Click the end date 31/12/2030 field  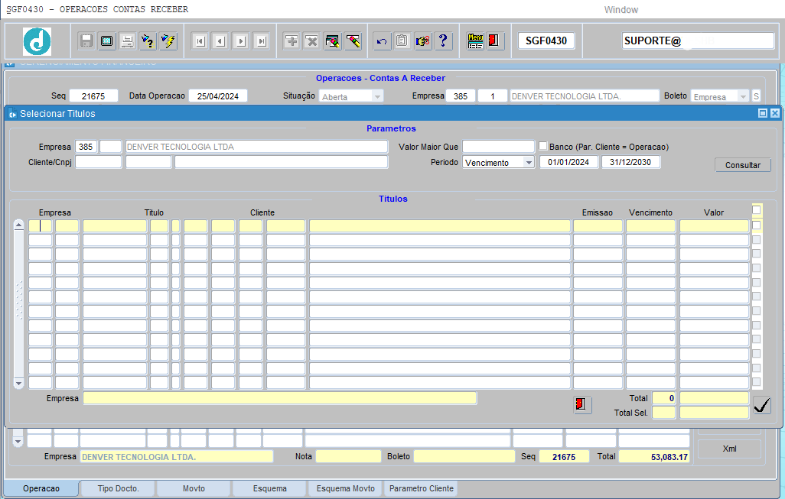coord(630,162)
